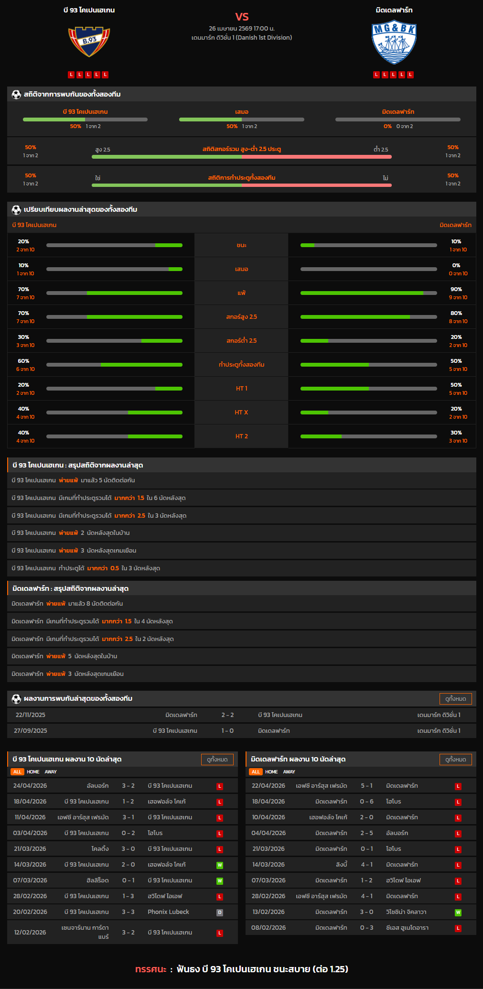Image resolution: width=483 pixels, height=989 pixels.
Task: Click the MG&BK Middelfart team crest
Action: 394,43
